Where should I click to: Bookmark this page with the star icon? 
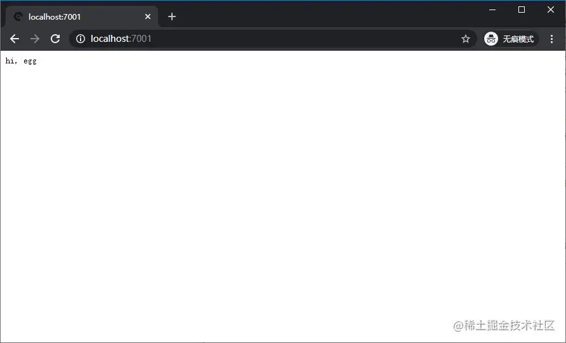tap(466, 39)
